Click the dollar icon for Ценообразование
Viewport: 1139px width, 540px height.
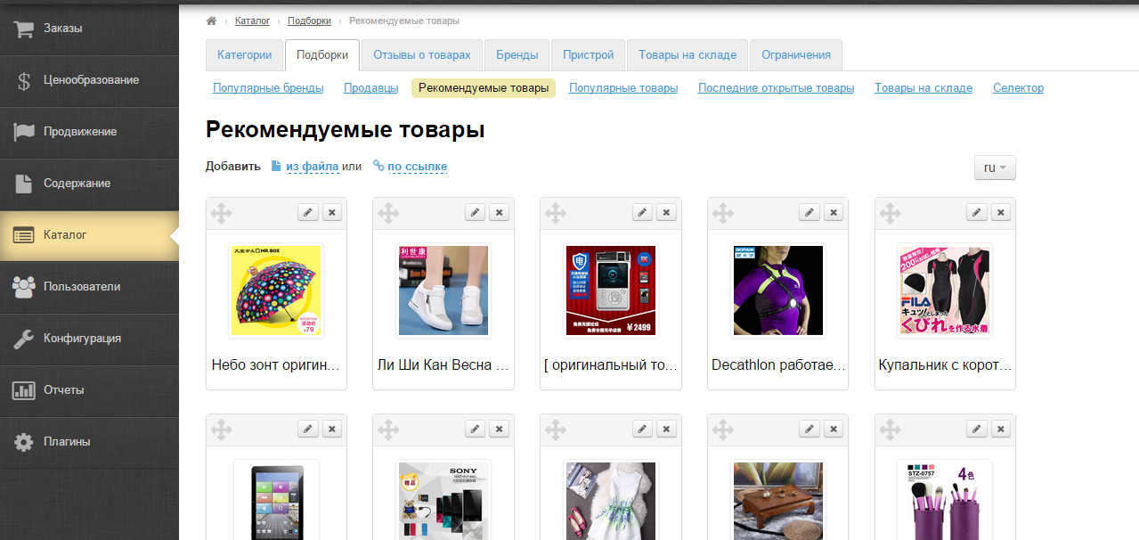click(x=24, y=80)
